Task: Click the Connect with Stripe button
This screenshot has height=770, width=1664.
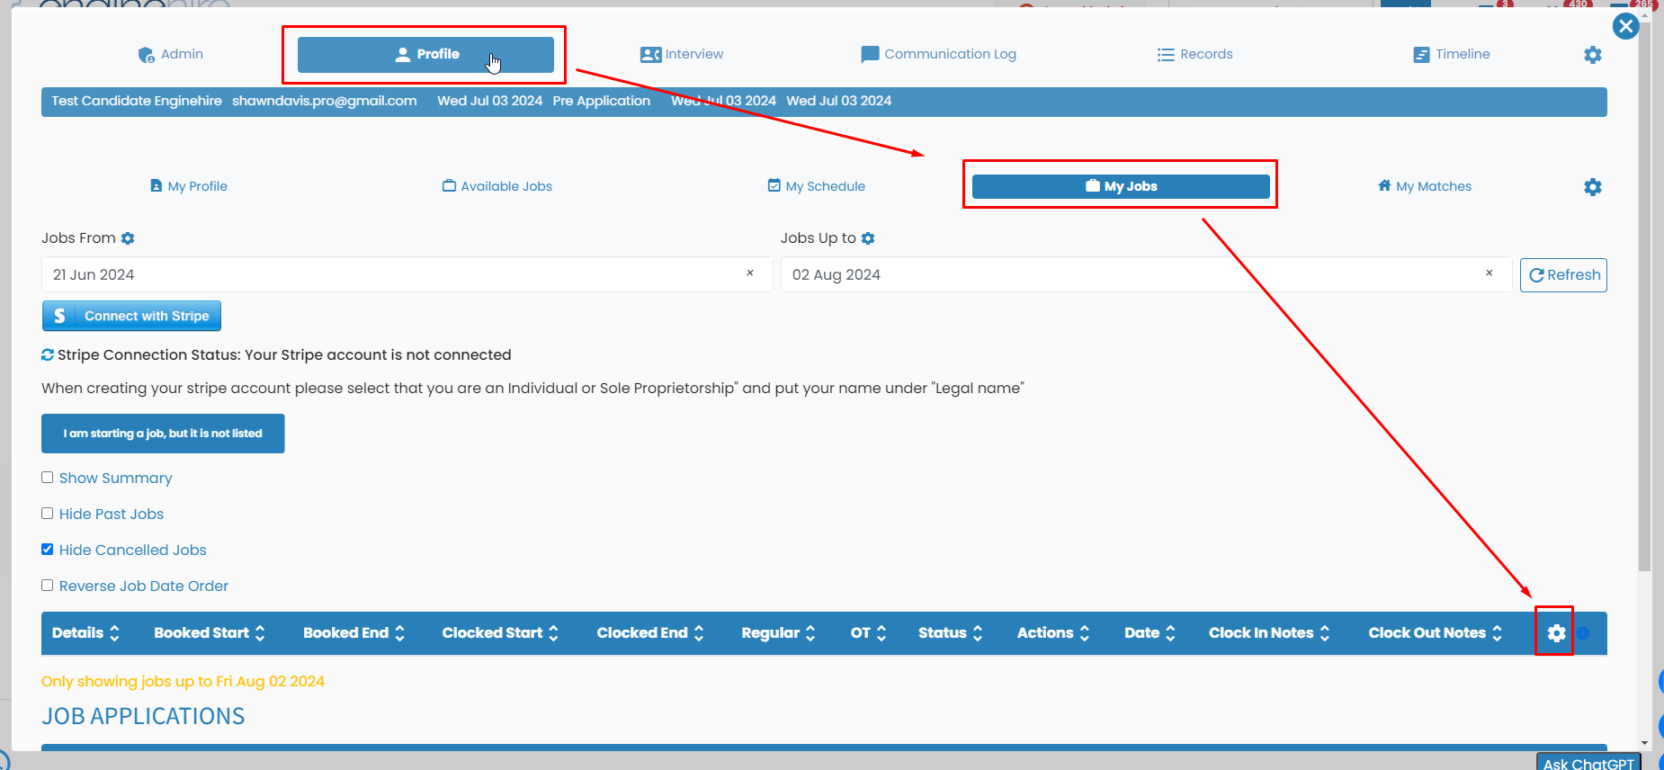Action: click(x=131, y=316)
